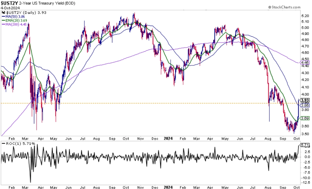Click the $UST2Y ticker symbol in the title

pyautogui.click(x=9, y=3)
